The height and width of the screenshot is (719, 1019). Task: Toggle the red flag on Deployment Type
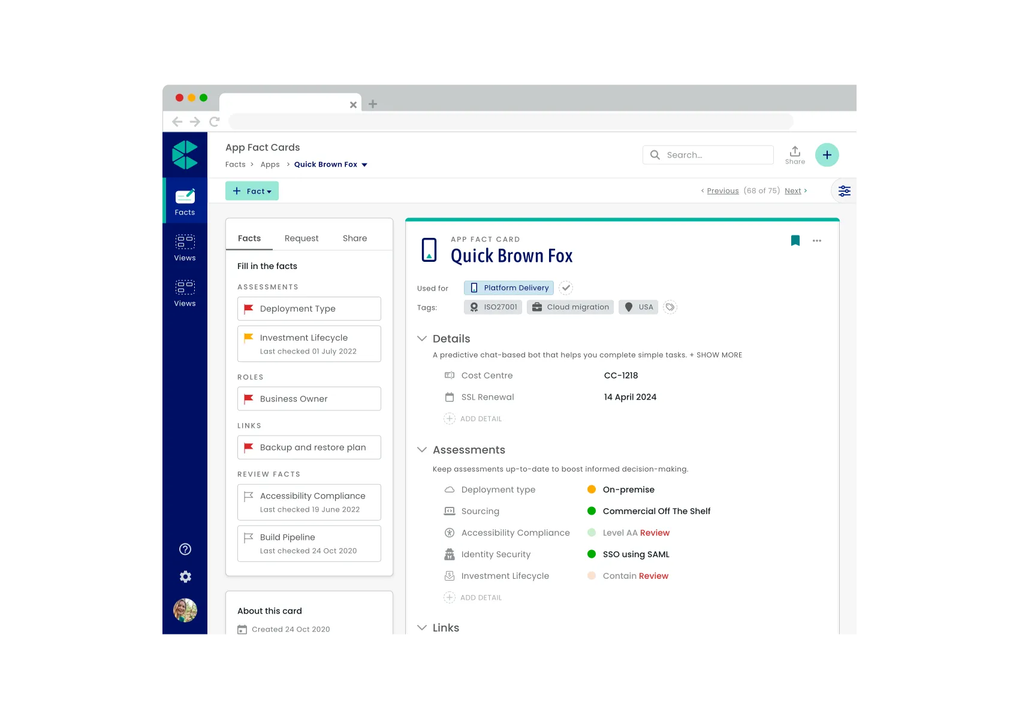[x=249, y=309]
